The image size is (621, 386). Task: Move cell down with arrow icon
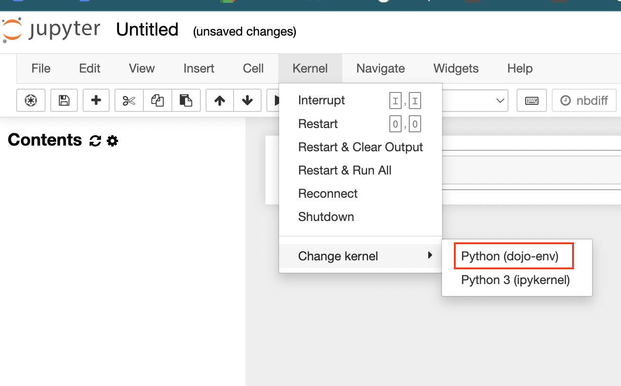(247, 101)
